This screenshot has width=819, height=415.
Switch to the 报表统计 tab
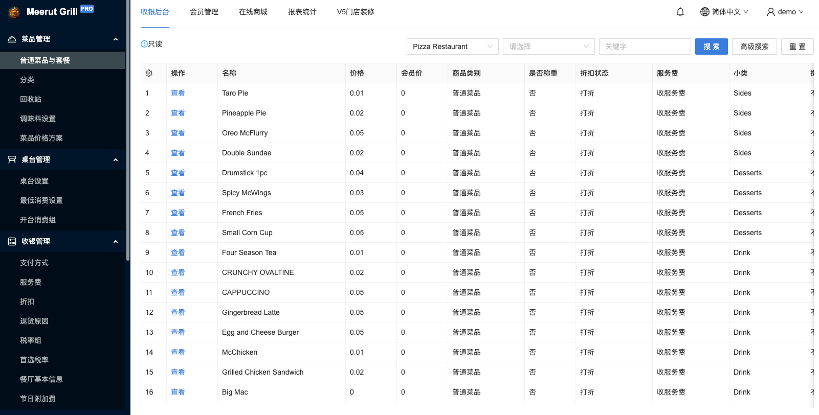point(302,12)
